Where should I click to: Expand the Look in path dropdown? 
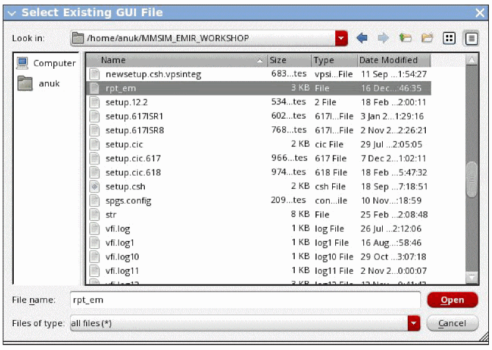point(341,39)
